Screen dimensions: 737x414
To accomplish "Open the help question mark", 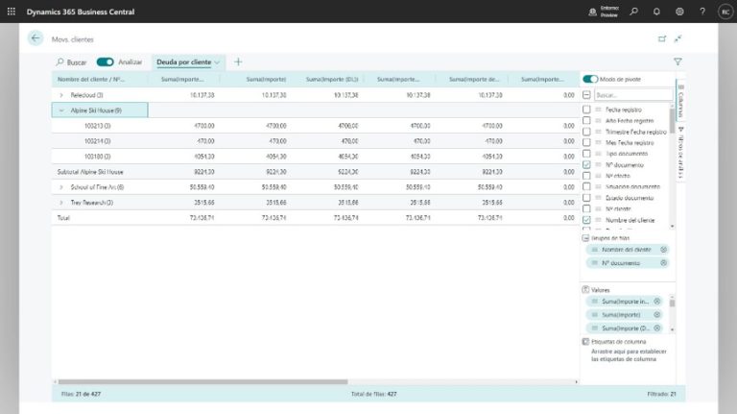I will [x=702, y=12].
